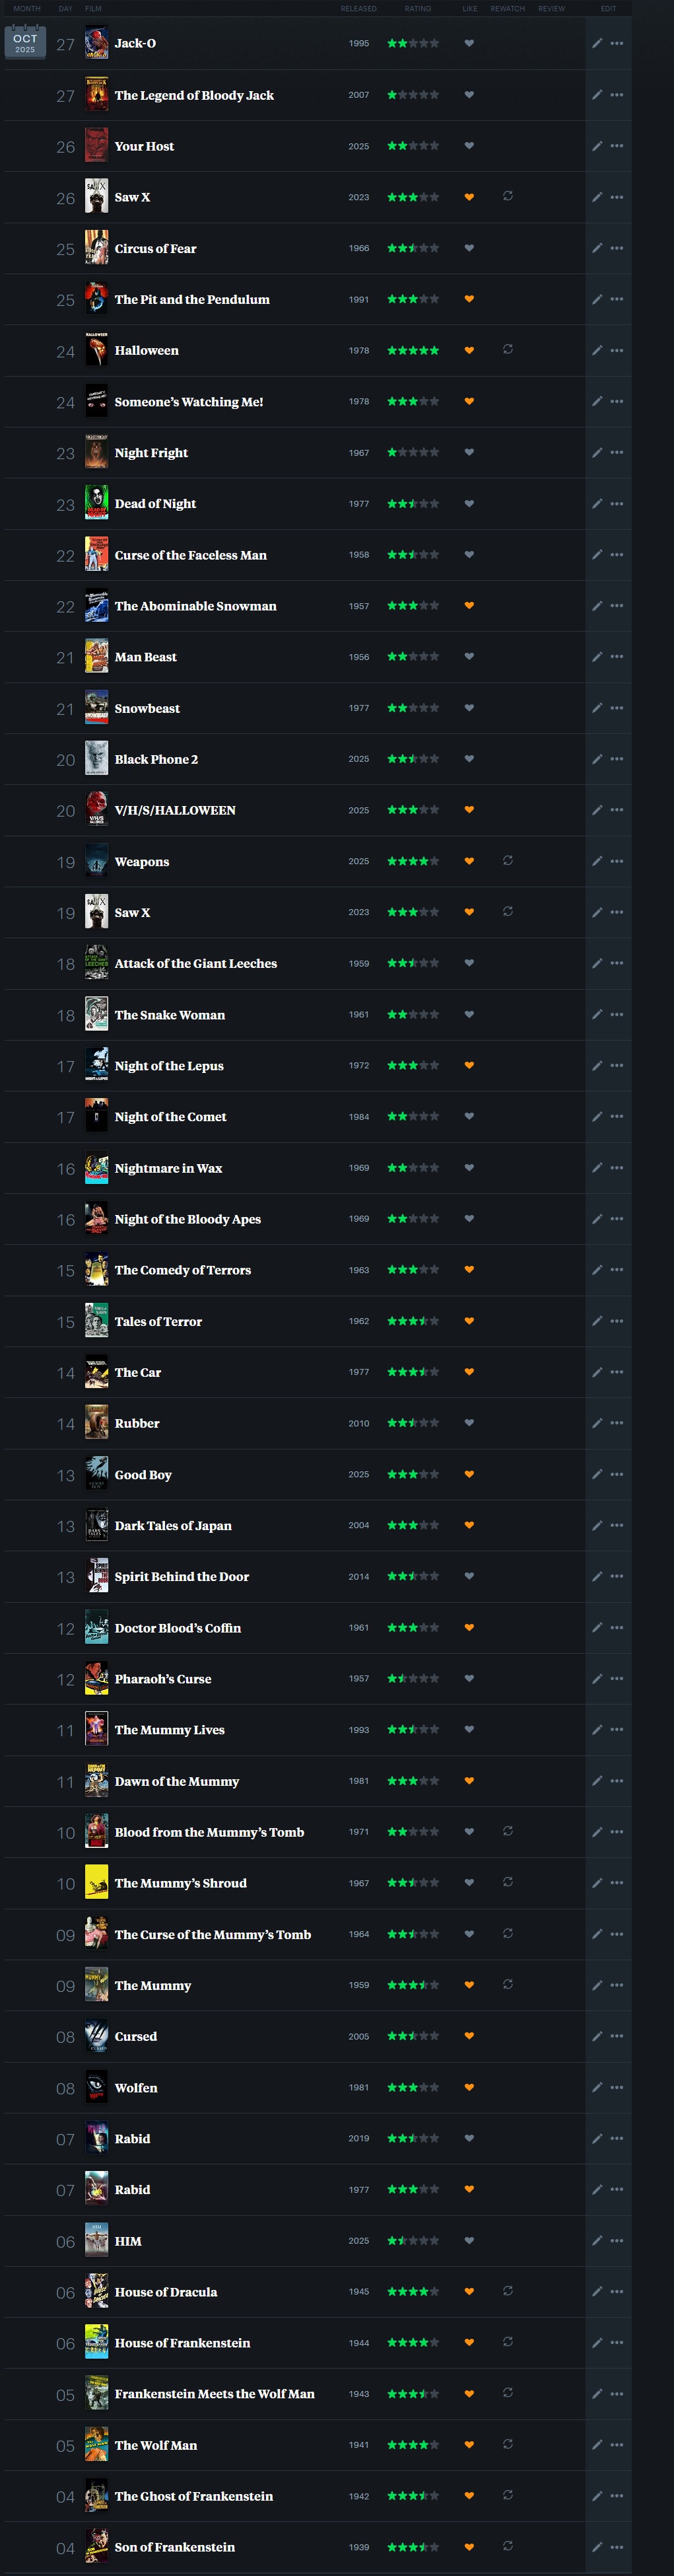The height and width of the screenshot is (2576, 674).
Task: Toggle like on The Pit and the Pendulum
Action: 469,299
